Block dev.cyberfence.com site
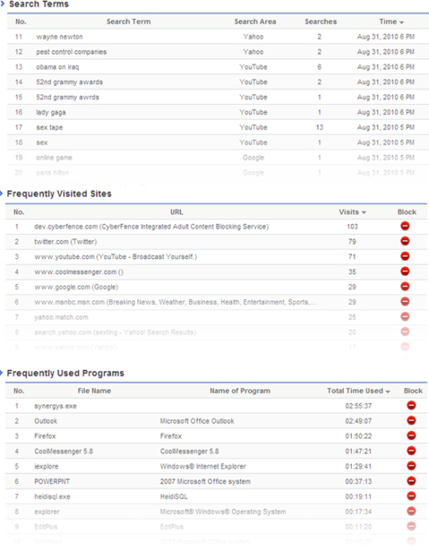The width and height of the screenshot is (429, 560). point(404,226)
